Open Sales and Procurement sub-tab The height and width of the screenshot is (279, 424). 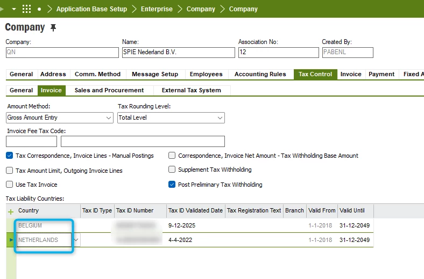109,90
